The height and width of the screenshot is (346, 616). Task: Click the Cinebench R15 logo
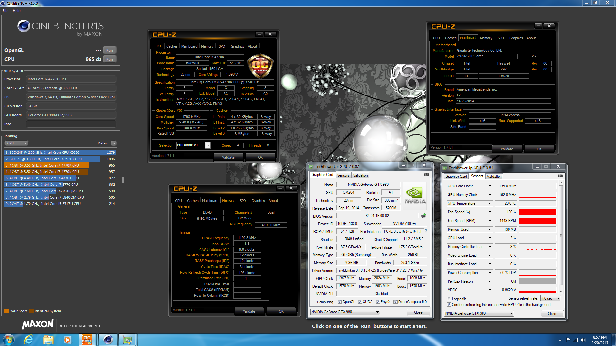pyautogui.click(x=60, y=28)
